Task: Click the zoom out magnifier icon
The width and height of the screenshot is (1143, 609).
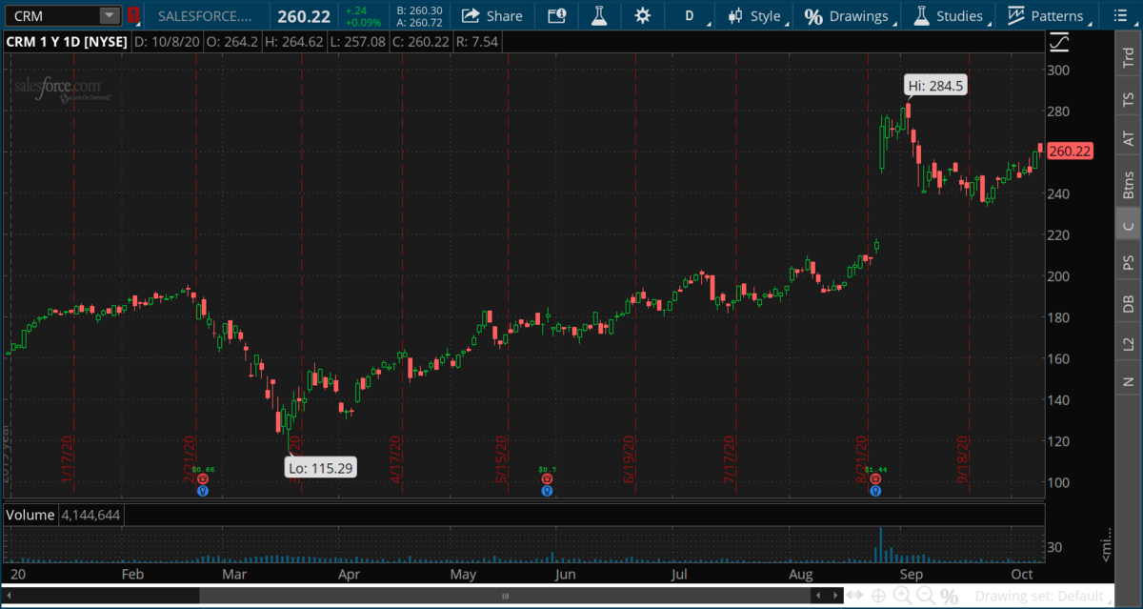Action: click(x=925, y=596)
